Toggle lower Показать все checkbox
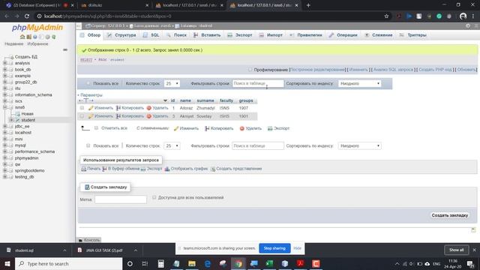This screenshot has width=480, height=270. [x=88, y=145]
